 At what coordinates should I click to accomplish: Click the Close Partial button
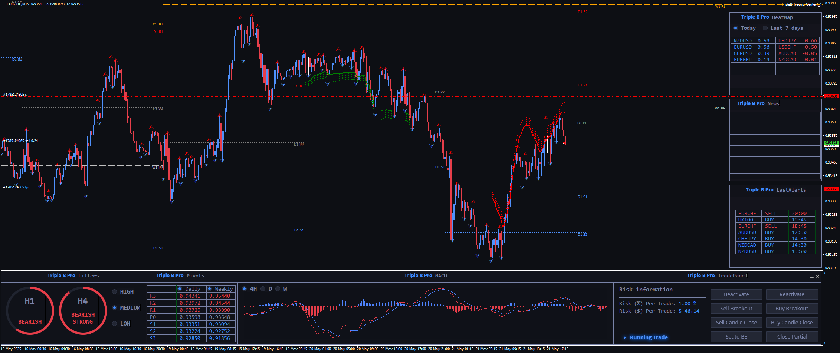tap(792, 337)
